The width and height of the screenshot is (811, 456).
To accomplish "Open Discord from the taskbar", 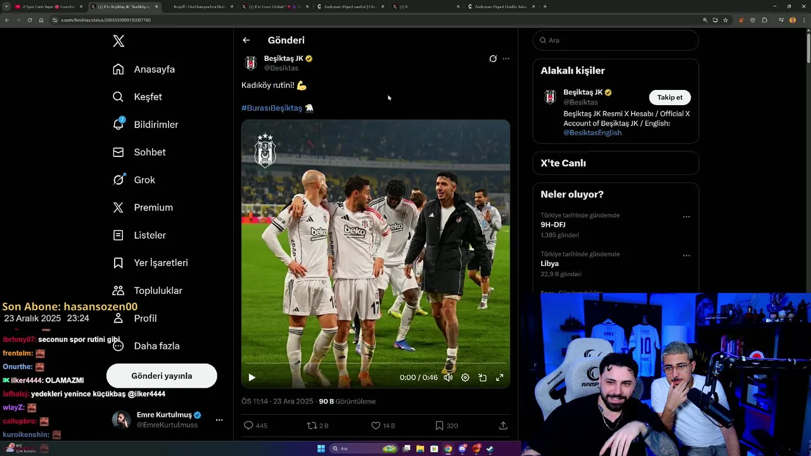I will (463, 449).
